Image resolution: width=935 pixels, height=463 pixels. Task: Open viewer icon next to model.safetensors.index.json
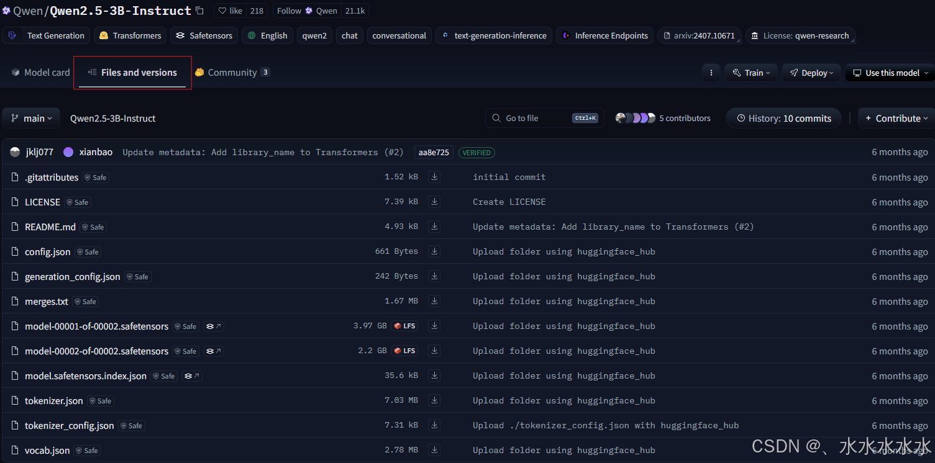pos(191,375)
